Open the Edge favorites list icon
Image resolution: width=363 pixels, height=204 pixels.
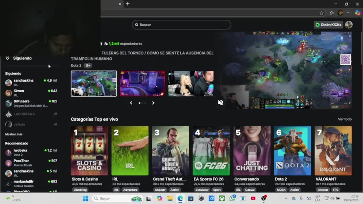(332, 13)
